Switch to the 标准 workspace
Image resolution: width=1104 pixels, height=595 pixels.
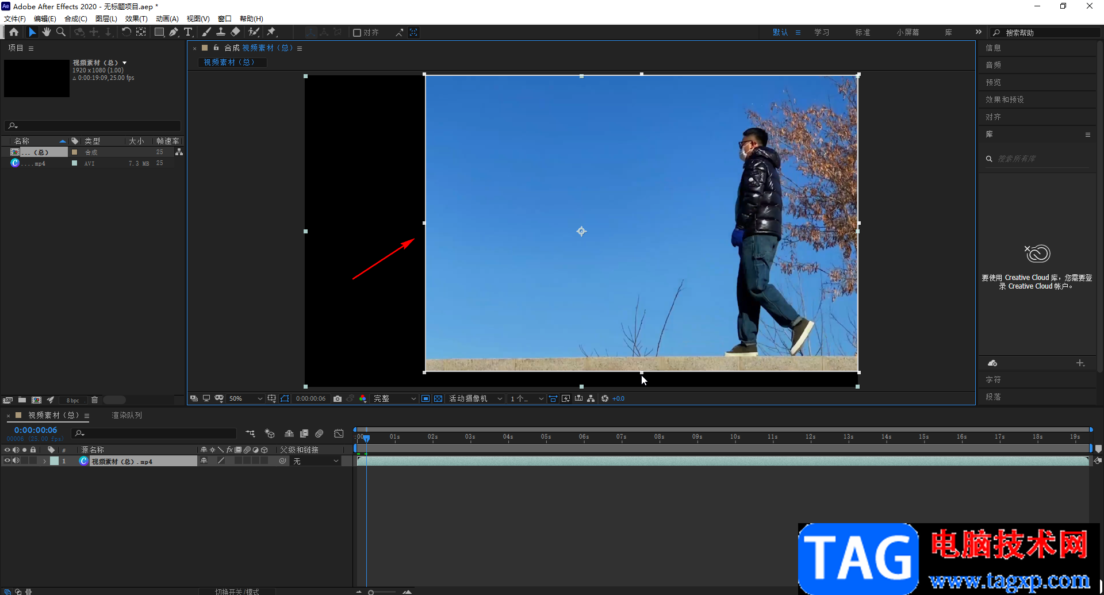coord(862,33)
